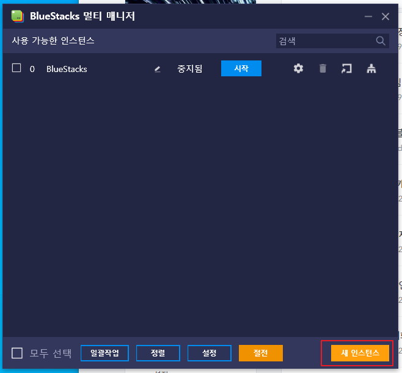The image size is (402, 373).
Task: Click the 사용 가능한 인스턴스 heading
Action: point(53,40)
